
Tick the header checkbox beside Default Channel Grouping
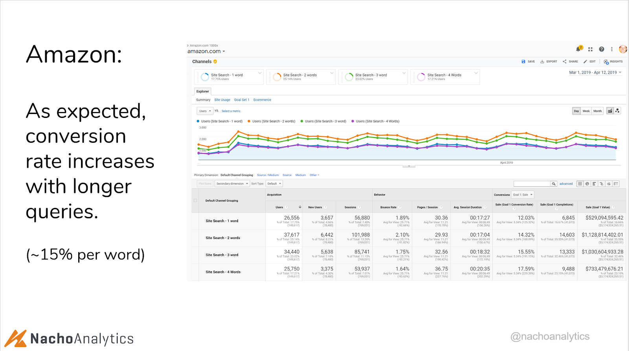point(195,200)
